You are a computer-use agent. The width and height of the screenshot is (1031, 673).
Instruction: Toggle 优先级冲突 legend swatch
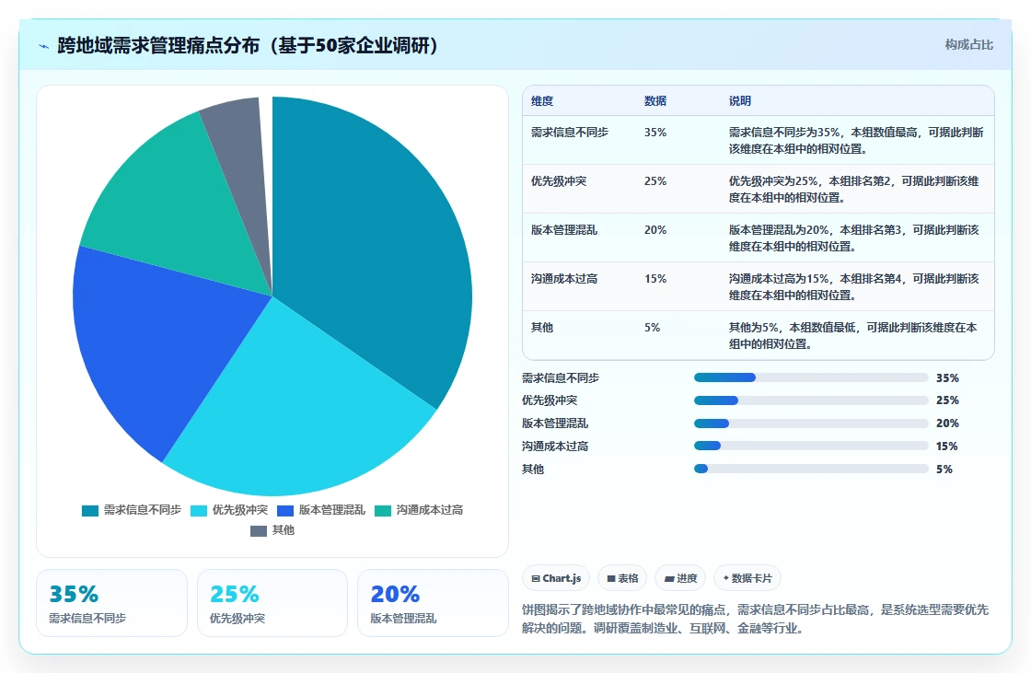click(199, 511)
